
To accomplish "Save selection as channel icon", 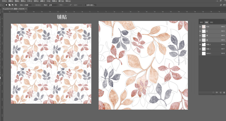I will 217,92.
